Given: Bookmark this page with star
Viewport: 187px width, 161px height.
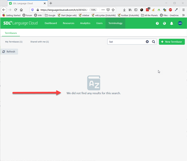Looking at the screenshot, I should coord(113,10).
